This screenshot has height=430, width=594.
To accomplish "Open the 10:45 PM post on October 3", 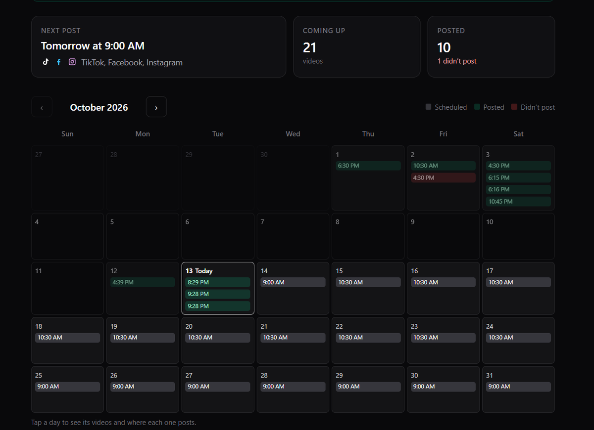I will [518, 201].
